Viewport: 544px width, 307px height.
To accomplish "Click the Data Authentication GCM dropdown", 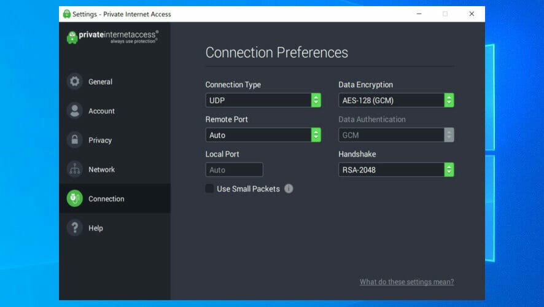I will pos(396,135).
